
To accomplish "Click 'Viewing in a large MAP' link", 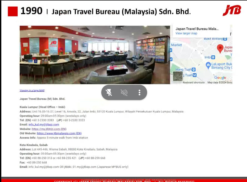I will point(32,90).
